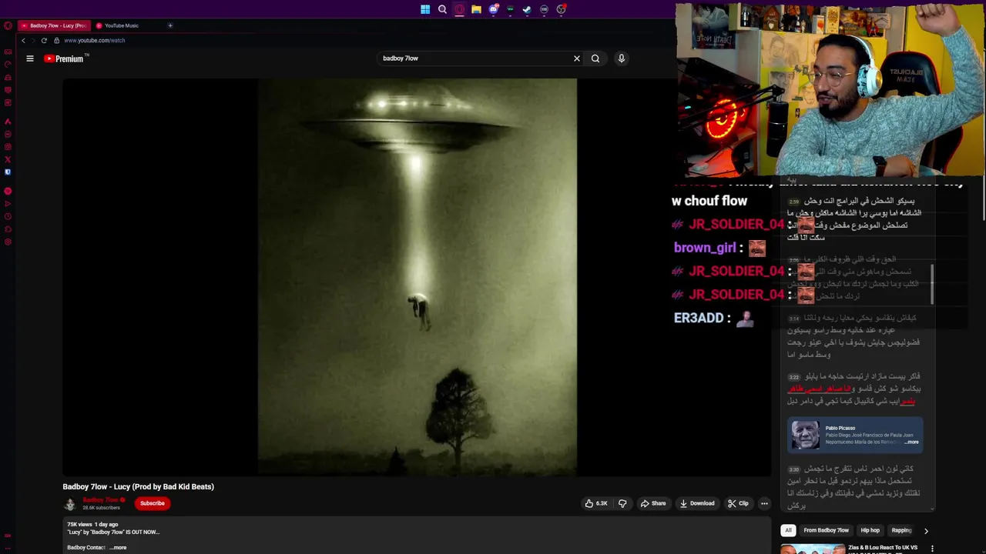
Task: Open Bitwarden shield in sidebar
Action: [x=8, y=172]
